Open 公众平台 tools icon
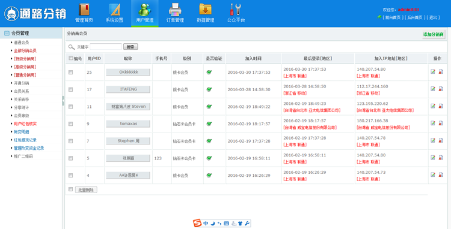 236,10
